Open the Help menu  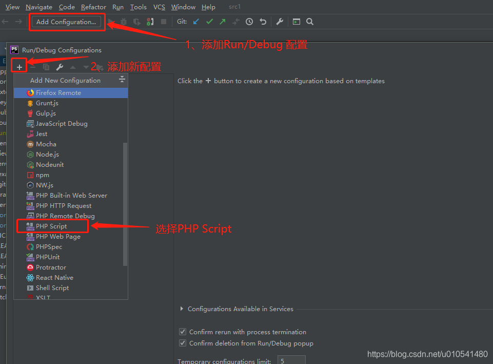208,7
